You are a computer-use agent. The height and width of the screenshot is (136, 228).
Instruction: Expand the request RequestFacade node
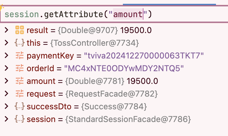[x=6, y=93]
